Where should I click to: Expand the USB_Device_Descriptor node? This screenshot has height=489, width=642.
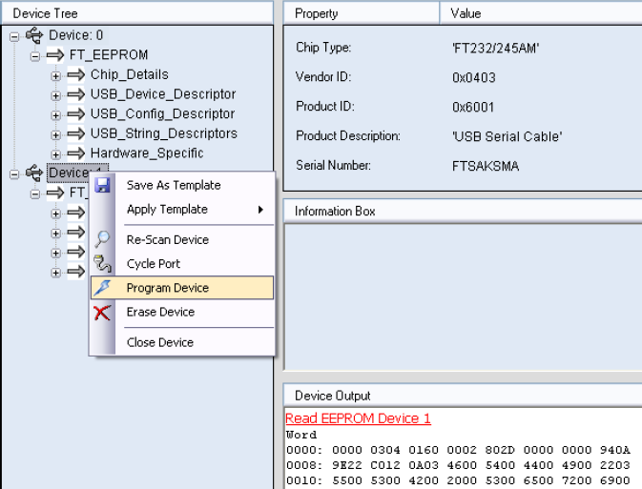(56, 95)
